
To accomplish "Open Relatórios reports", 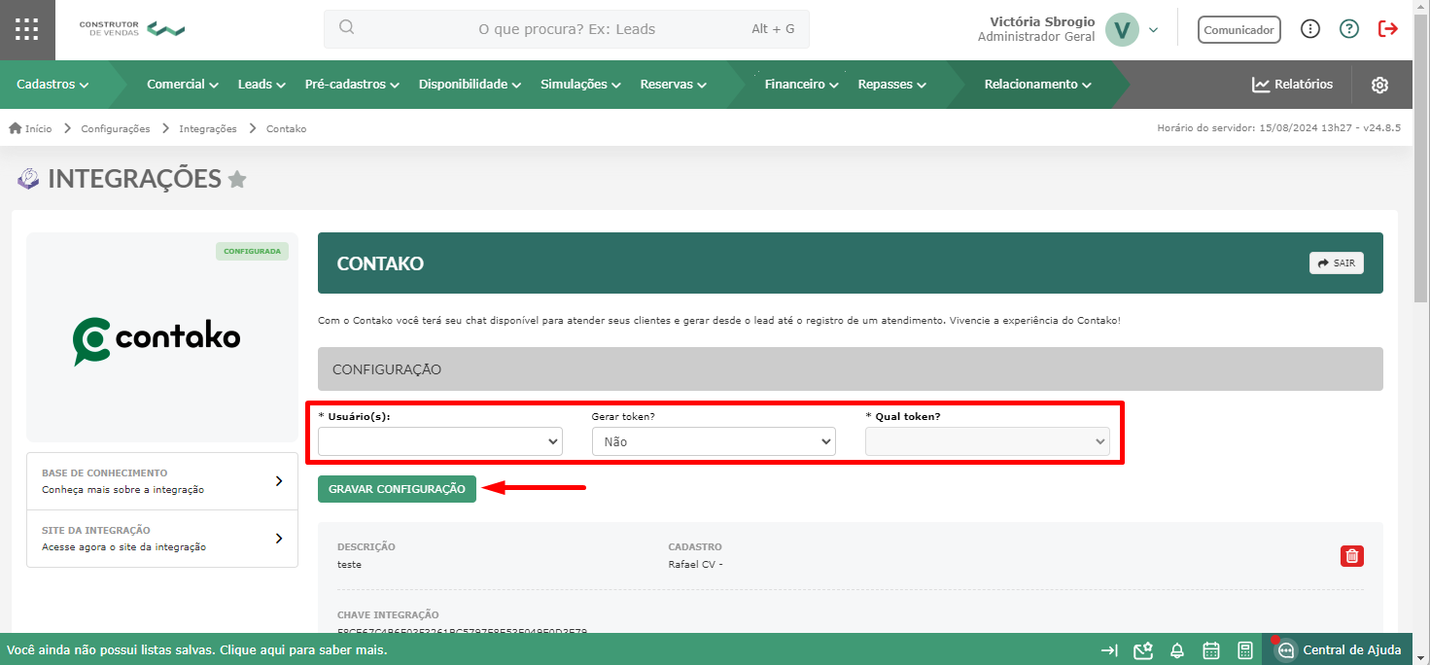I will (1292, 85).
